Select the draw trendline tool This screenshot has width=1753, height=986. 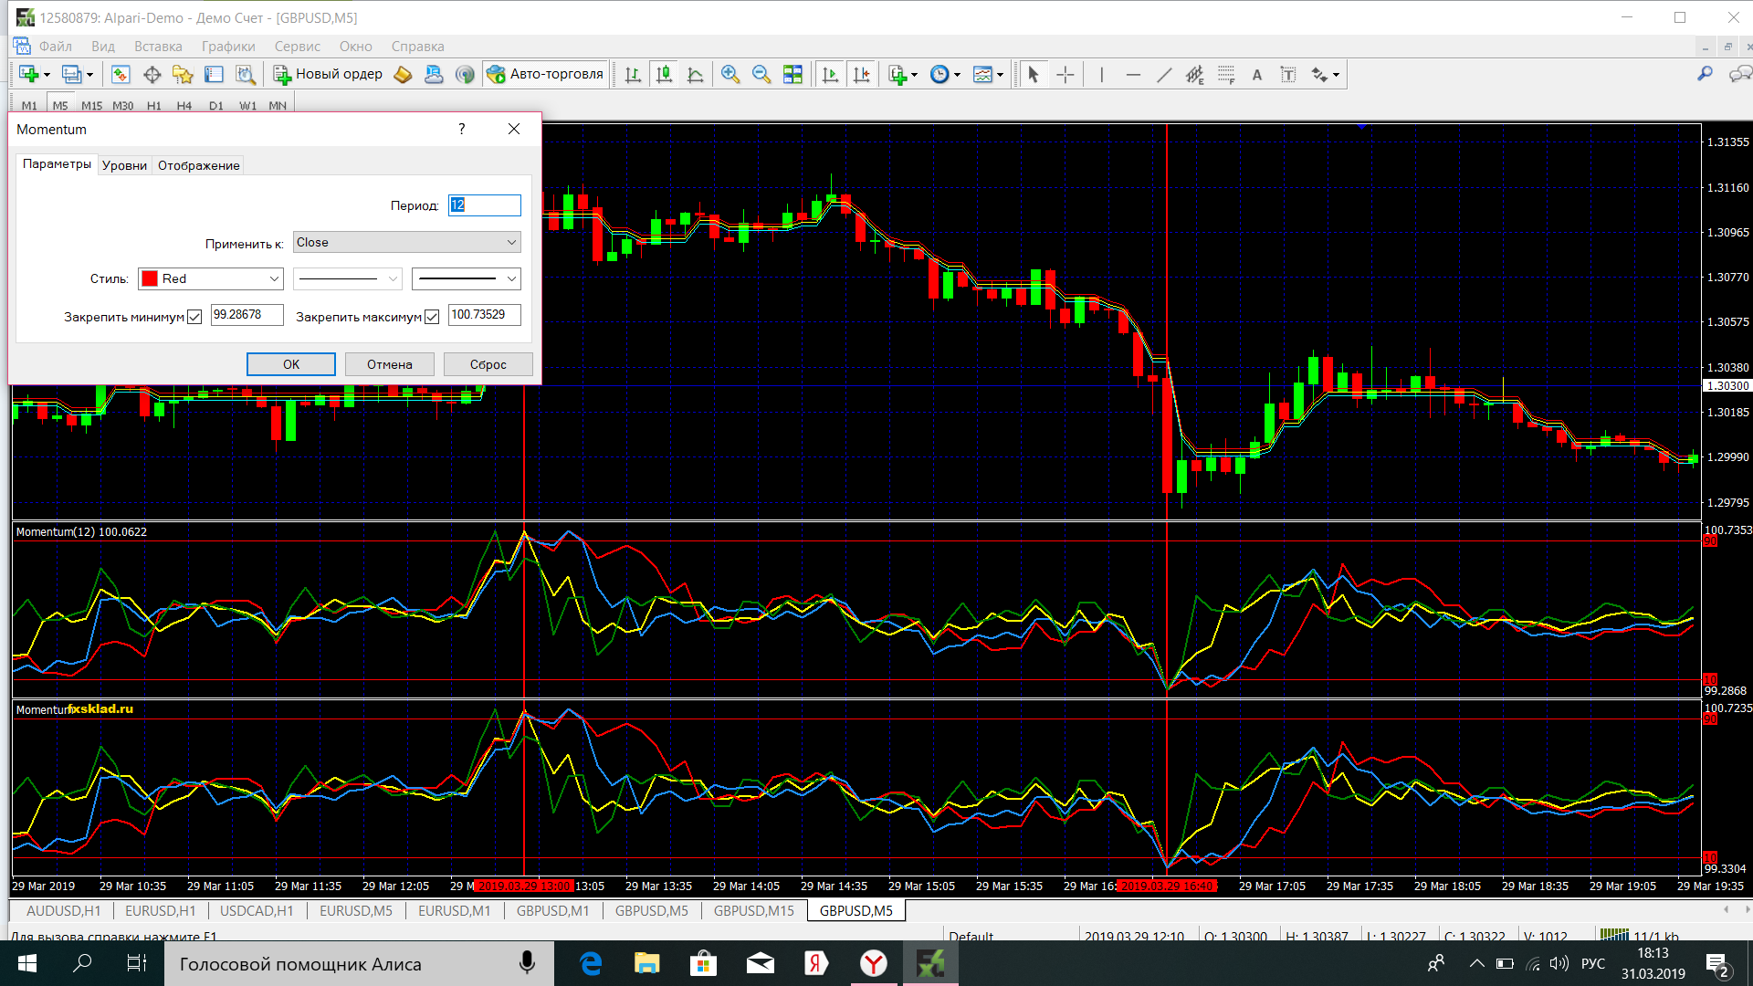(1163, 75)
